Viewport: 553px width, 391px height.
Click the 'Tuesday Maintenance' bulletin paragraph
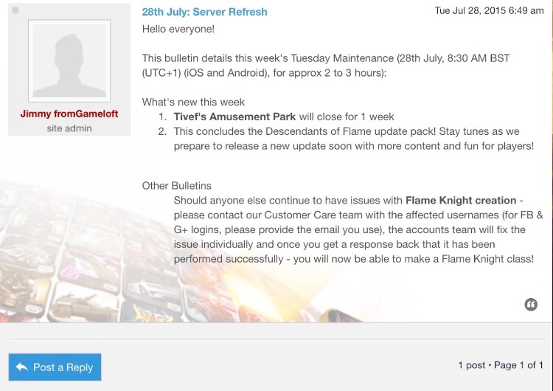pyautogui.click(x=324, y=65)
